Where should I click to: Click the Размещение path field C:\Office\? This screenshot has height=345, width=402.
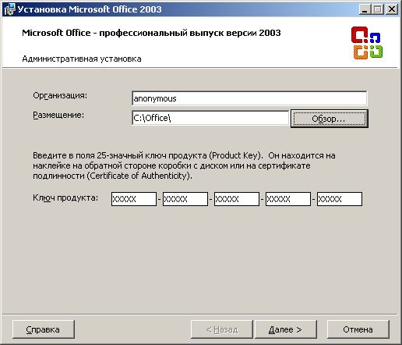pos(210,118)
